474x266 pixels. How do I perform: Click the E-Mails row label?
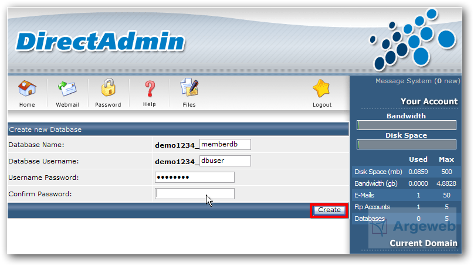pyautogui.click(x=364, y=195)
